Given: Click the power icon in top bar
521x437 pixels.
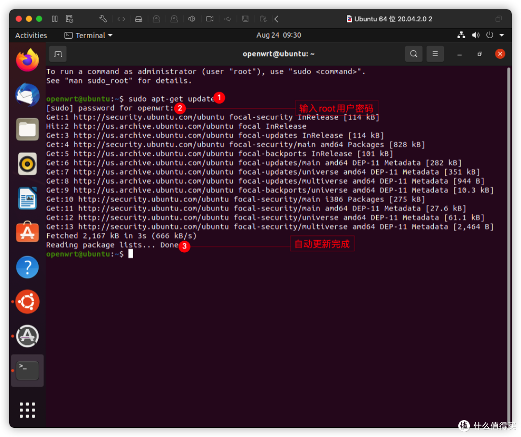Looking at the screenshot, I should click(490, 35).
